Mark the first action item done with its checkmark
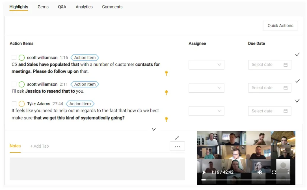Screen dimensions: 307x190 click(297, 54)
